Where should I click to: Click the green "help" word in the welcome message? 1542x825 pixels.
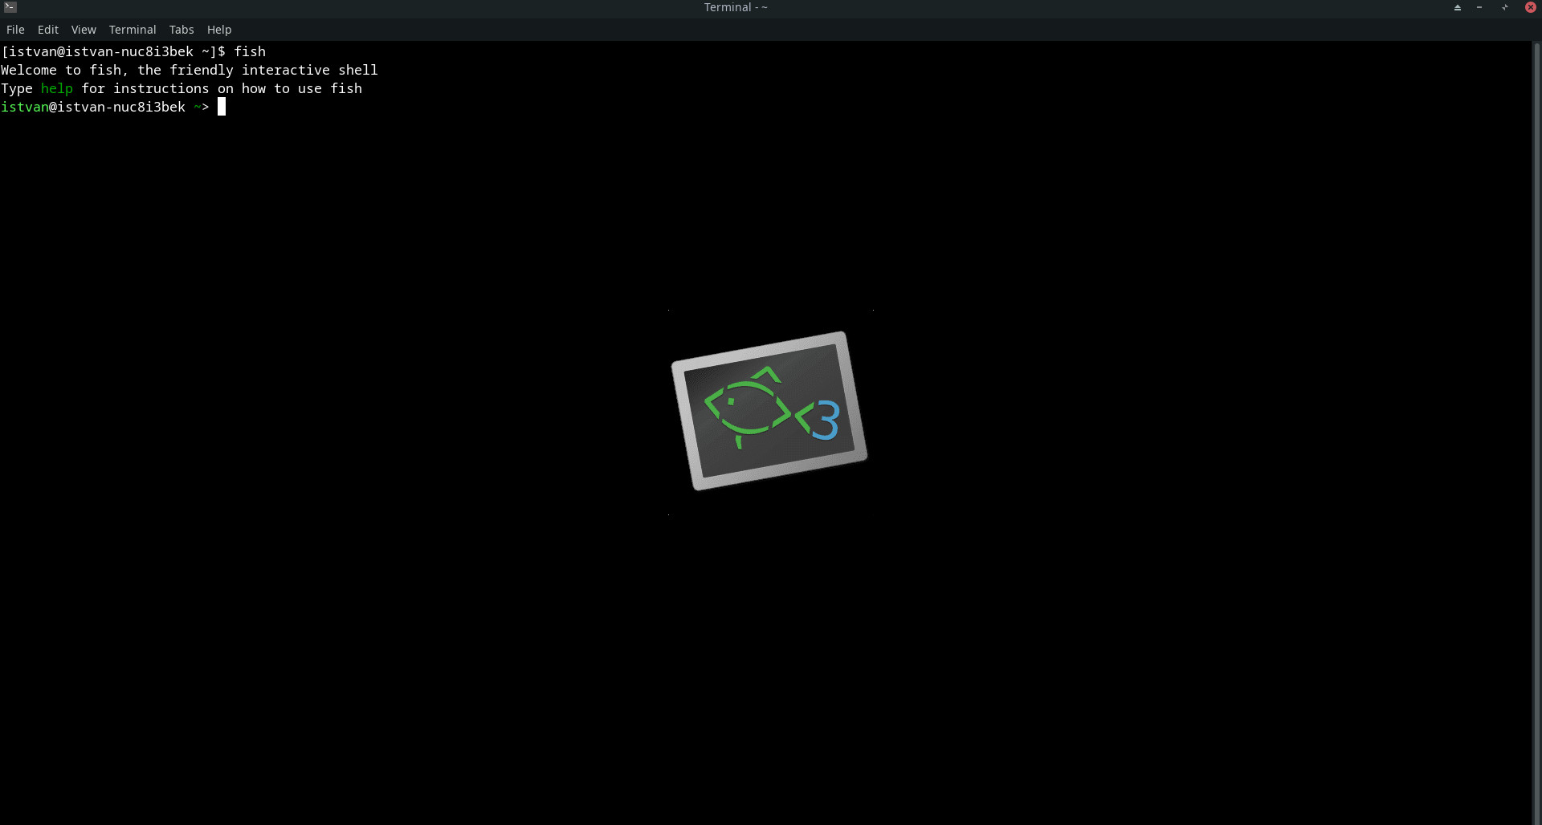point(56,88)
